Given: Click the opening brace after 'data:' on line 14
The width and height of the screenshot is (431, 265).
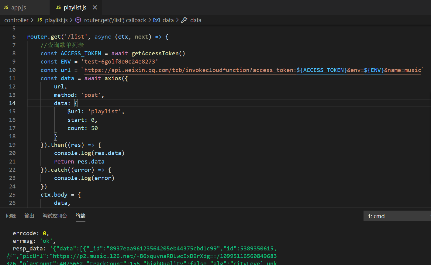Looking at the screenshot, I should 76,103.
